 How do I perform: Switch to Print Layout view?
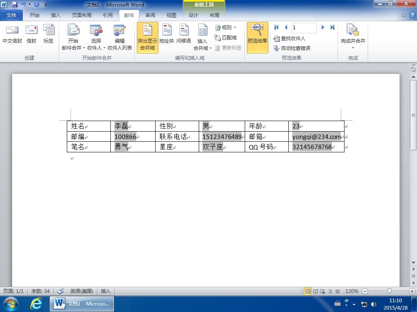click(x=308, y=291)
